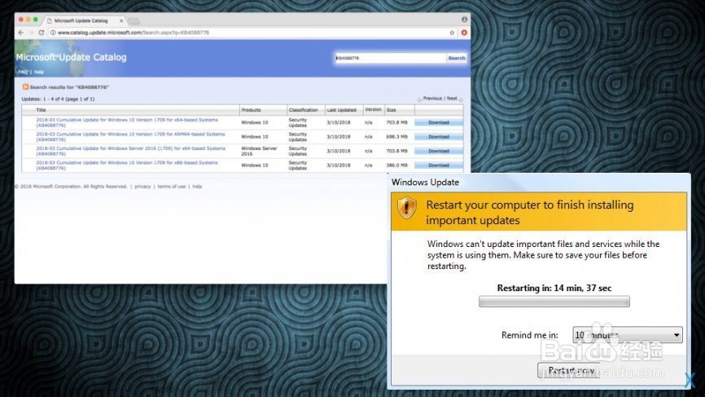Screen dimensions: 705x397
Task: Click the 'Restarting in' countdown text
Action: (x=554, y=288)
